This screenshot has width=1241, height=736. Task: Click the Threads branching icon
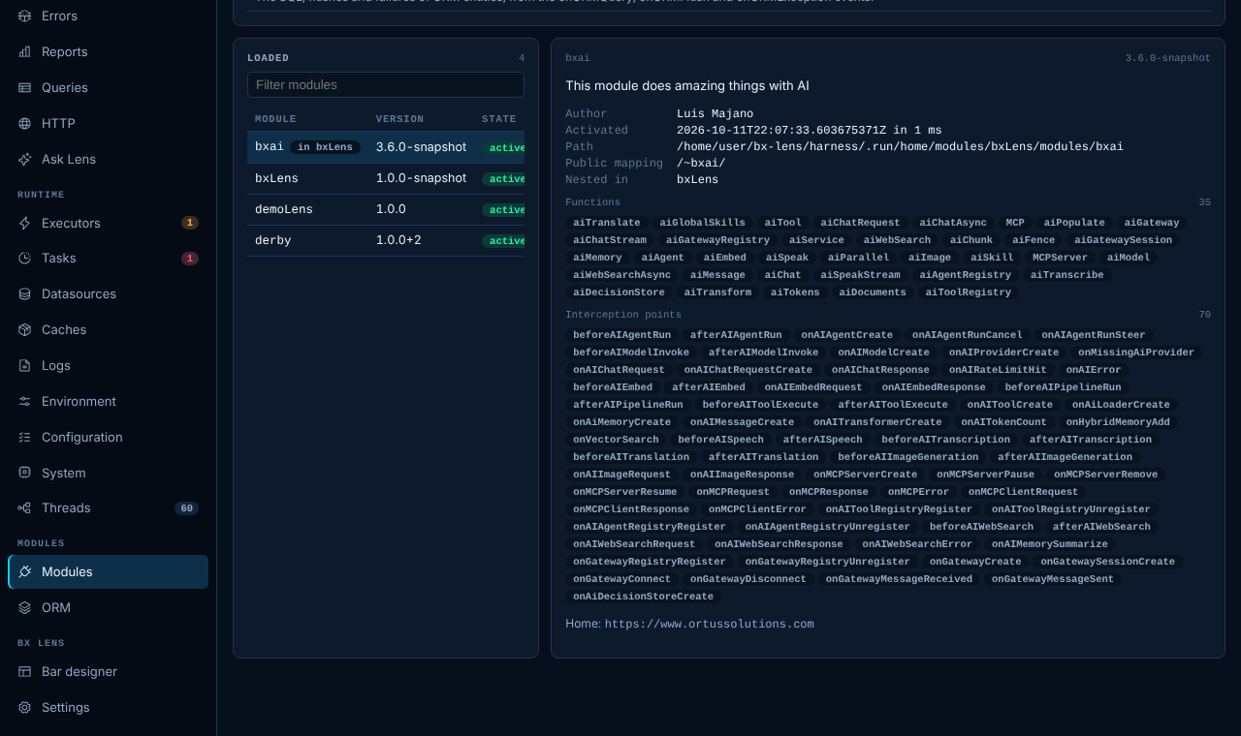(x=24, y=507)
